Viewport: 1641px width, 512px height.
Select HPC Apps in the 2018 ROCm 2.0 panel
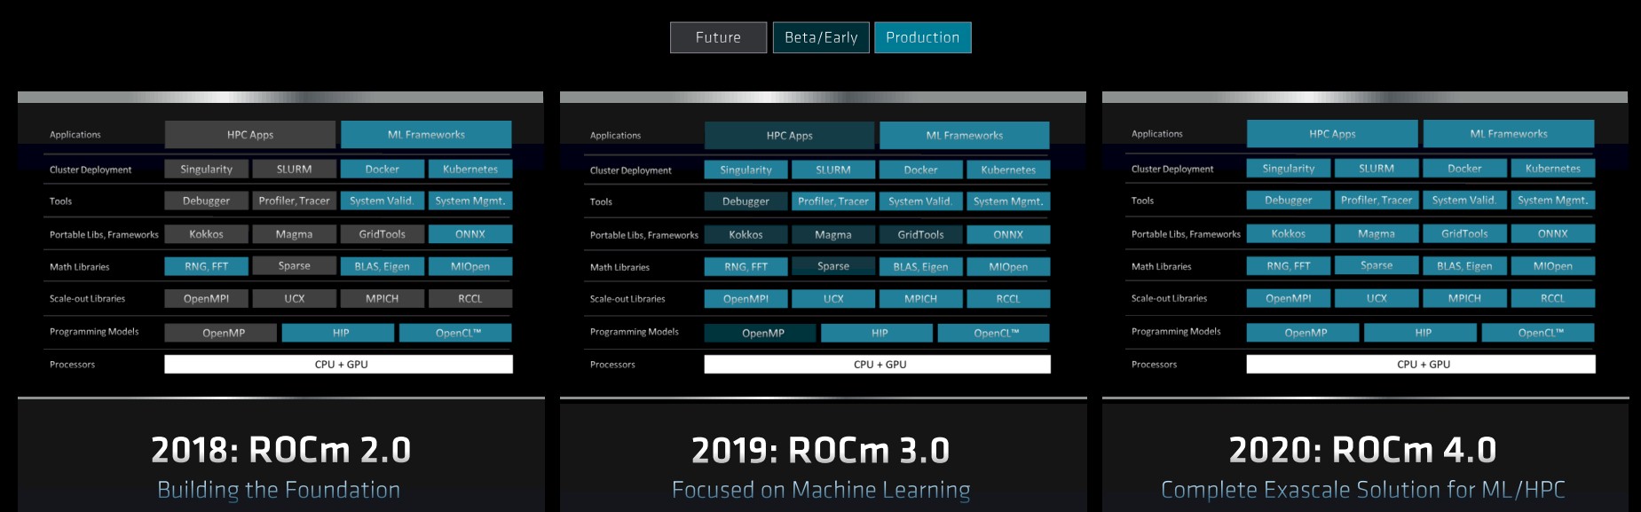point(250,135)
